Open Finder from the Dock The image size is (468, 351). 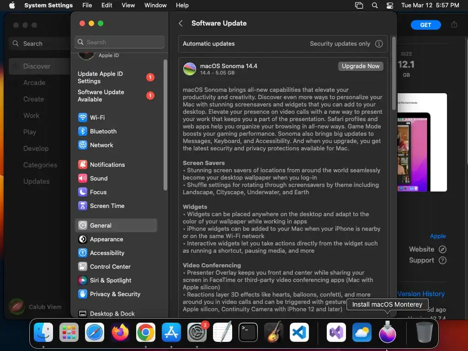pyautogui.click(x=43, y=332)
